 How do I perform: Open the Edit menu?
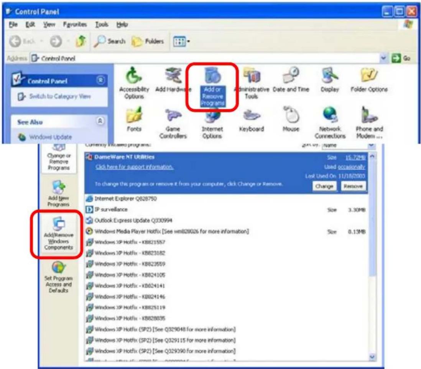30,25
